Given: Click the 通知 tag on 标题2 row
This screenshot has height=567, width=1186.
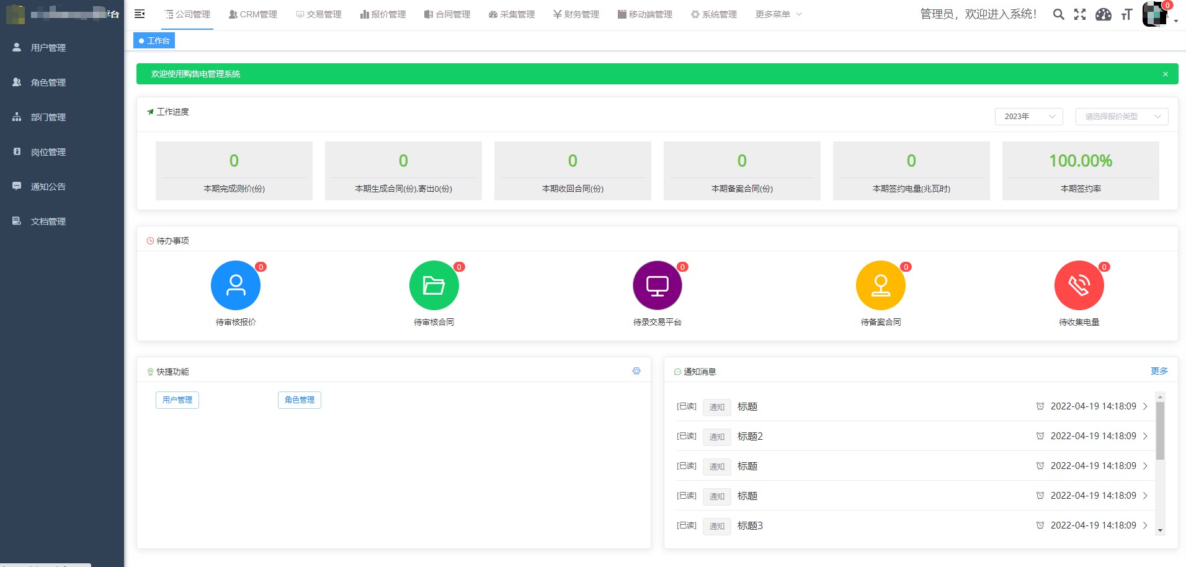Looking at the screenshot, I should pos(717,437).
